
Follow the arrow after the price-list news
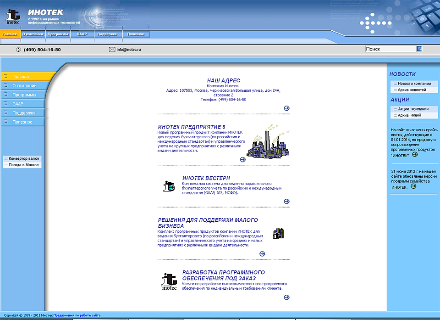point(415,155)
